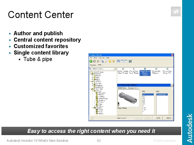Select Lock Nuts in the tree

[99, 87]
